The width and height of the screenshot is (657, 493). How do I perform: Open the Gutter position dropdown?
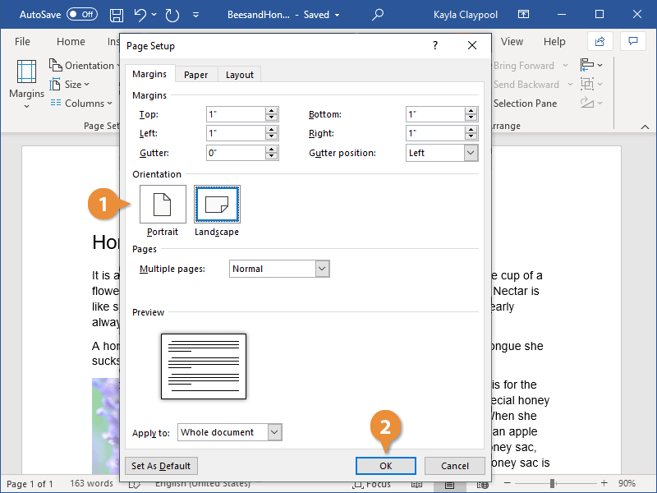[x=471, y=153]
